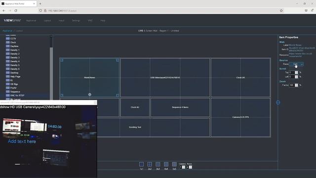Click the Sequence layout icon
The width and height of the screenshot is (316, 178).
coord(8,91)
